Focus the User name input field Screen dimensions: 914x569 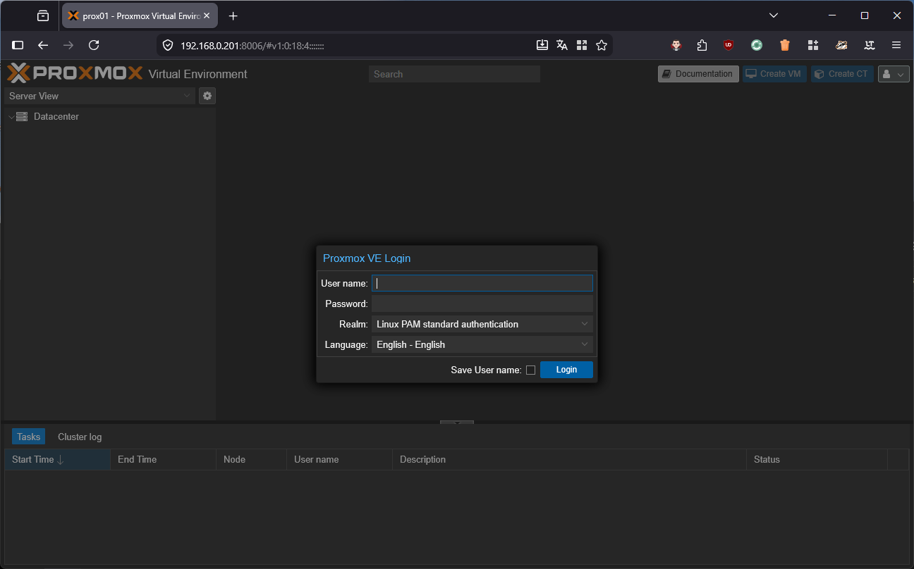coord(482,283)
